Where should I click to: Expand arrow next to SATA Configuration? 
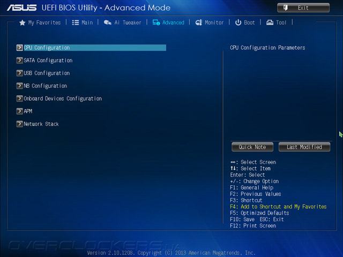click(19, 61)
